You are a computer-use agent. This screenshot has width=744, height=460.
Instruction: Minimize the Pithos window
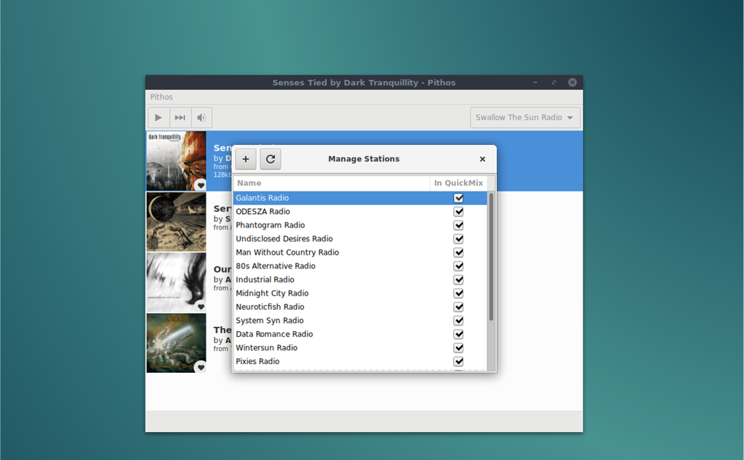(x=535, y=82)
